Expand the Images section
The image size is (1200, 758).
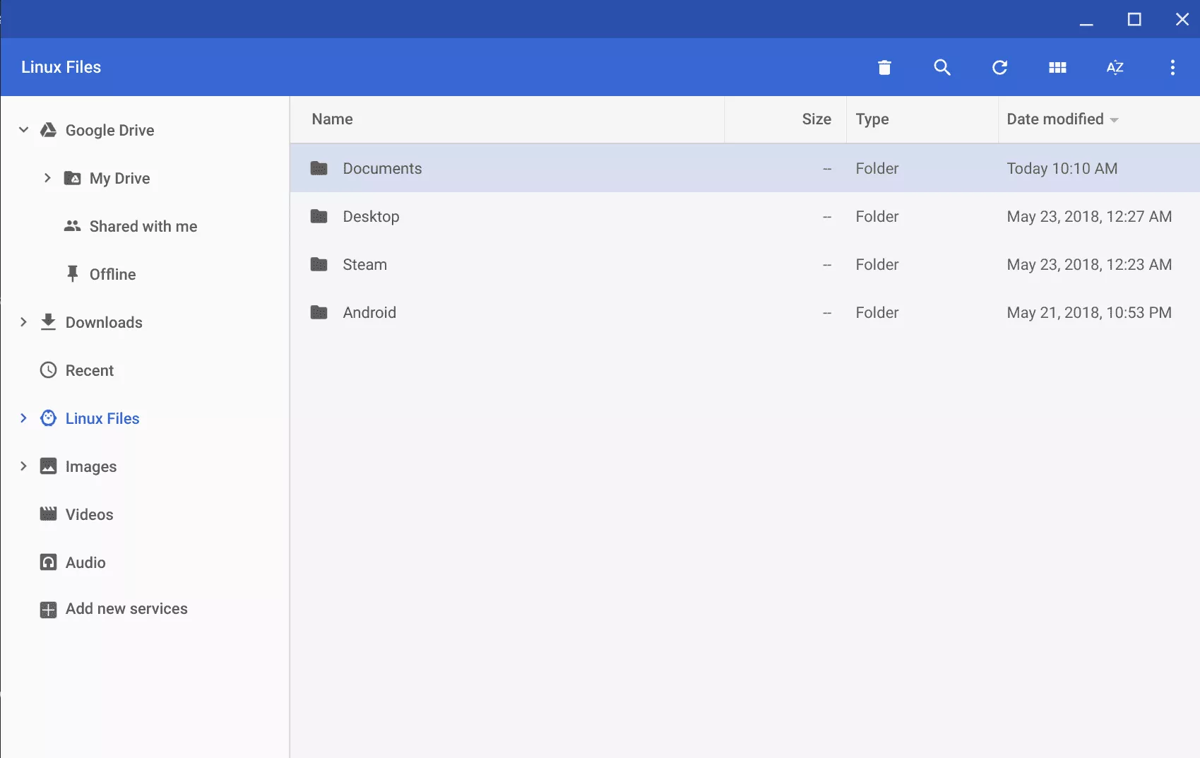pyautogui.click(x=23, y=466)
